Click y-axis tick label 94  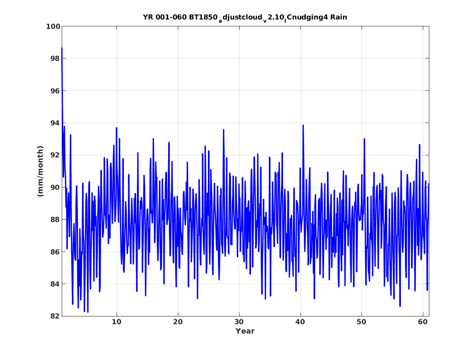[x=55, y=123]
